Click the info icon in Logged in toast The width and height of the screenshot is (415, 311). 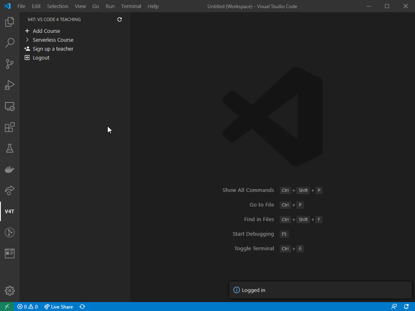point(236,290)
